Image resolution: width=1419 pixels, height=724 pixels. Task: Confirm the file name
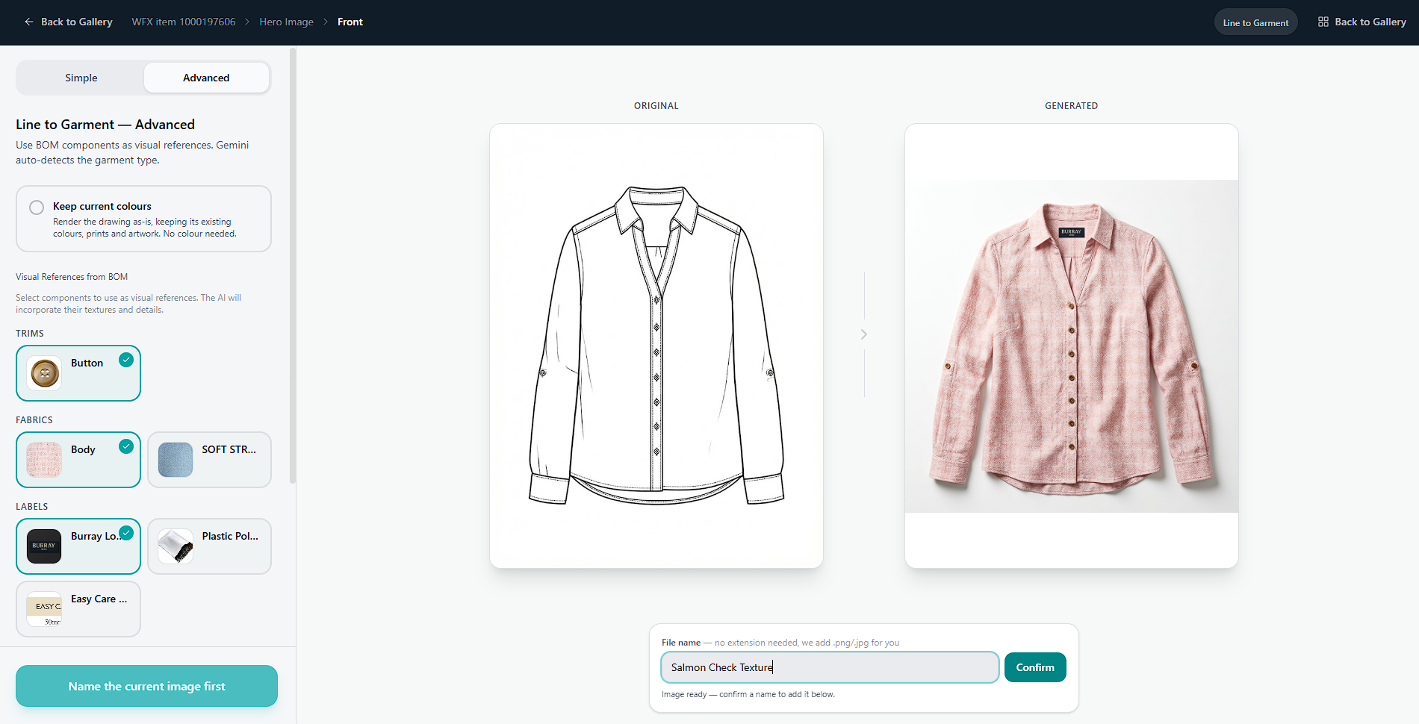1035,667
